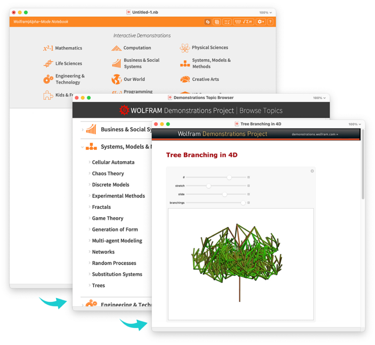Click the check-and-cross list icon in the toolbar

point(227,22)
